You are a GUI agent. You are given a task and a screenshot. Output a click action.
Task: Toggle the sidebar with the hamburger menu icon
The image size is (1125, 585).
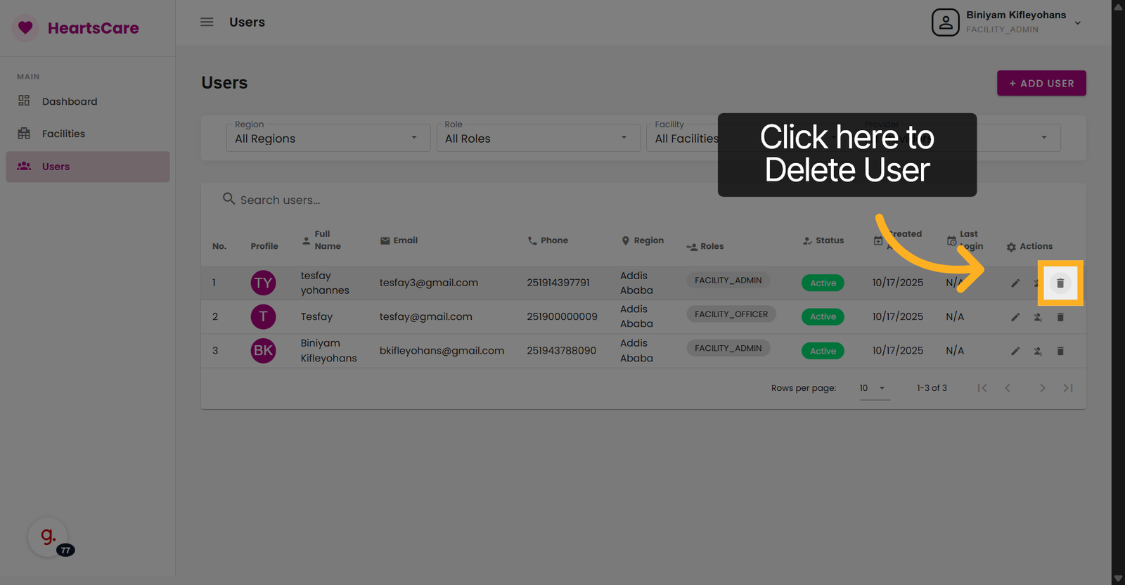(207, 22)
